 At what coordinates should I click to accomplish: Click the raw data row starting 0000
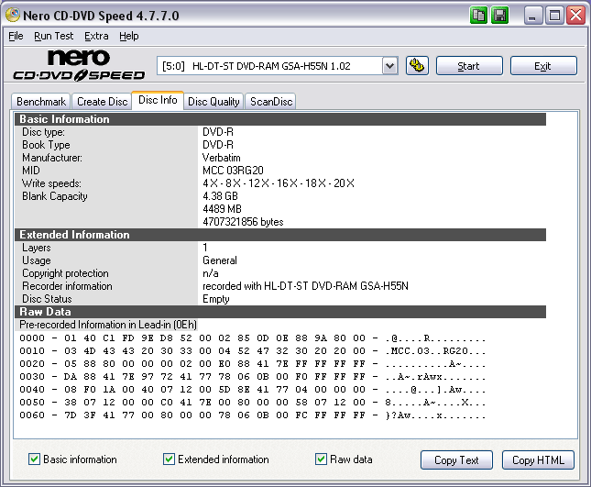[252, 338]
